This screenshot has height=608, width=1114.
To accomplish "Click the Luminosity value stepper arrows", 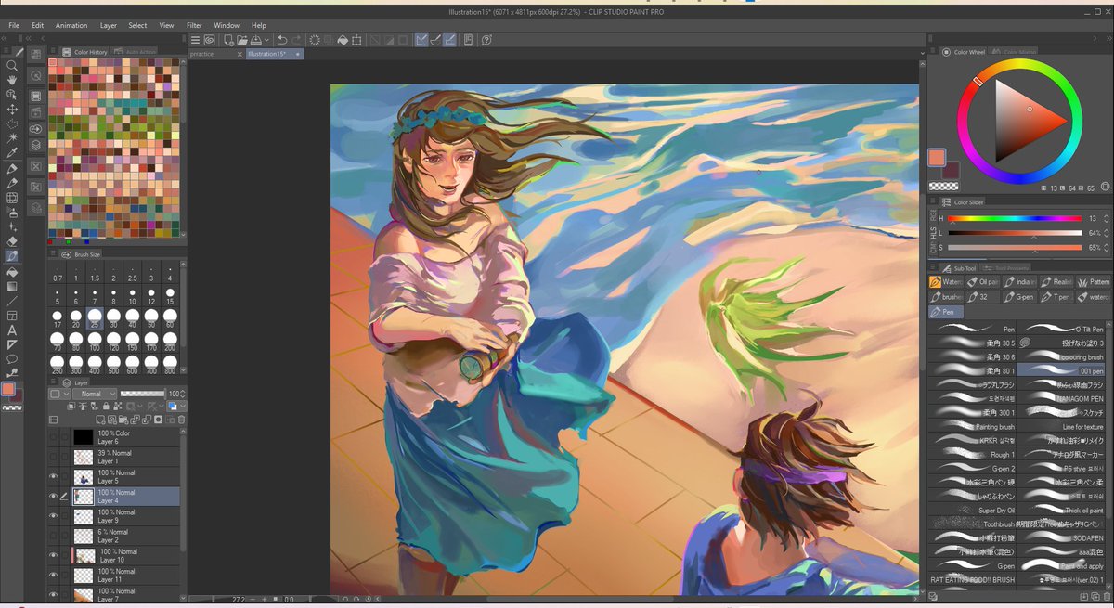I will [x=1106, y=233].
